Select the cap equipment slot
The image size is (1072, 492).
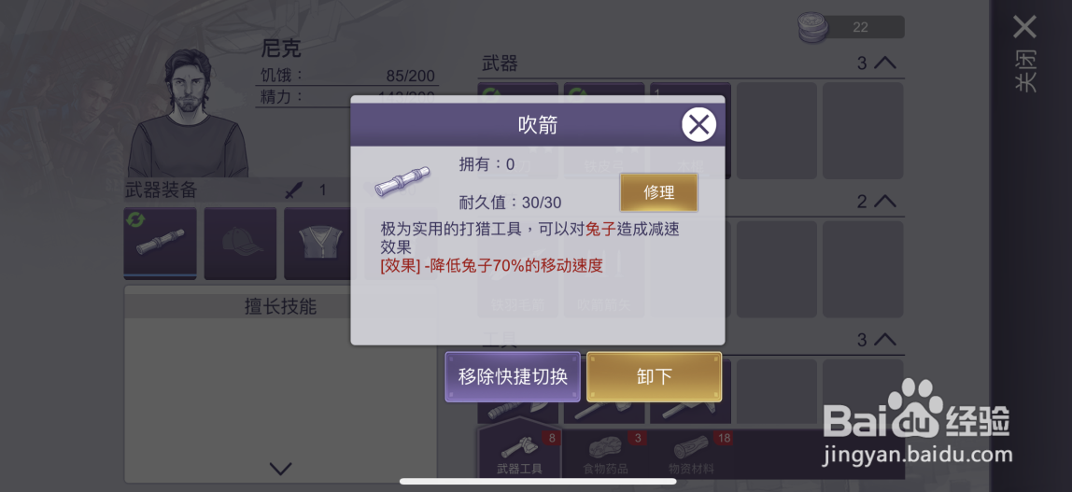point(240,244)
